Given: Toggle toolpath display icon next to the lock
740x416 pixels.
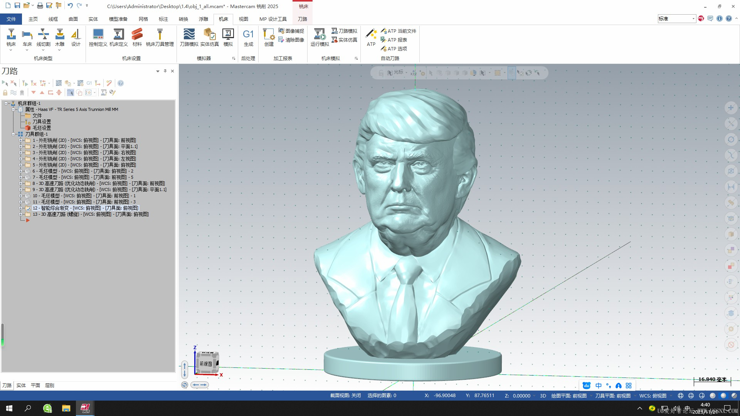Looking at the screenshot, I should [13, 93].
